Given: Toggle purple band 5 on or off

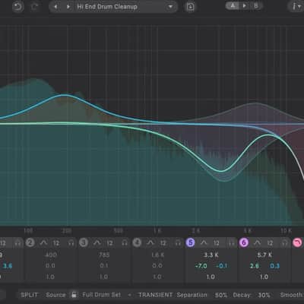Looking at the screenshot, I should pos(190,242).
